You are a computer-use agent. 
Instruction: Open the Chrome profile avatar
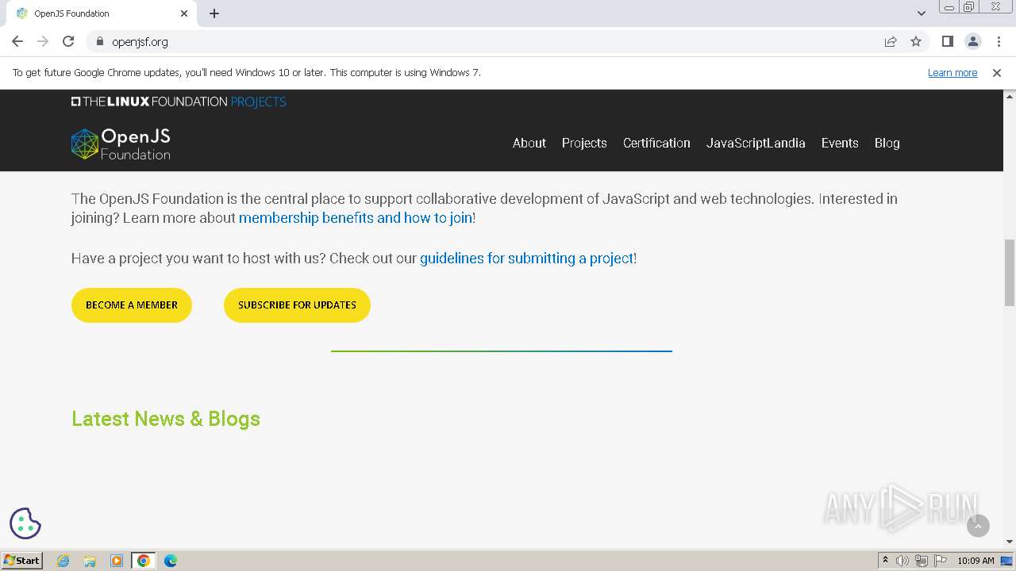[x=972, y=41]
